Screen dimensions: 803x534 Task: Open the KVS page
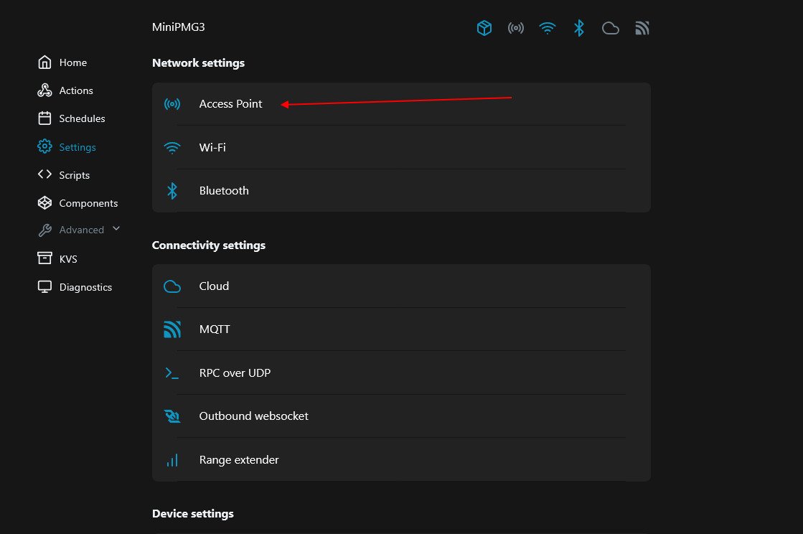click(x=67, y=259)
